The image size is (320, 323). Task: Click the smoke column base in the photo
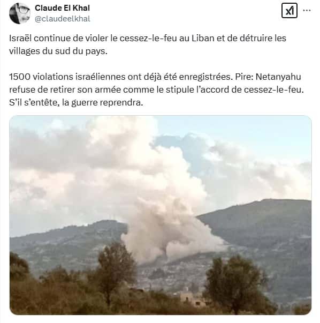(165, 250)
